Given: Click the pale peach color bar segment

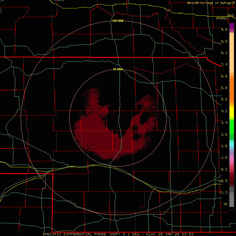Looking at the screenshot, I should [232, 54].
